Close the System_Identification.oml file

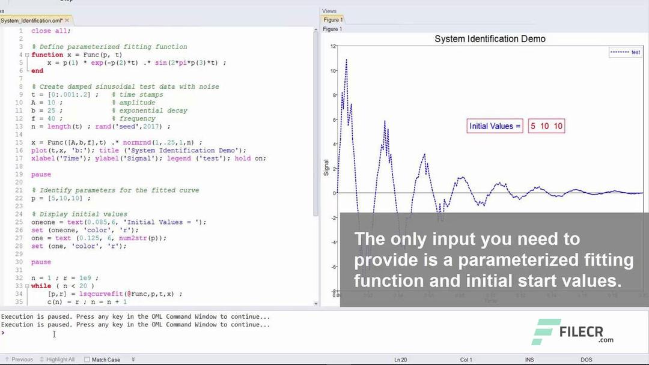pos(67,19)
